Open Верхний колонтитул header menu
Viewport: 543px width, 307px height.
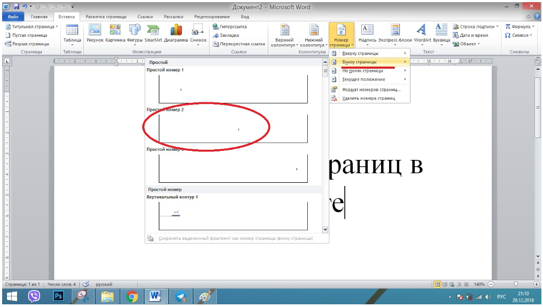pos(285,36)
